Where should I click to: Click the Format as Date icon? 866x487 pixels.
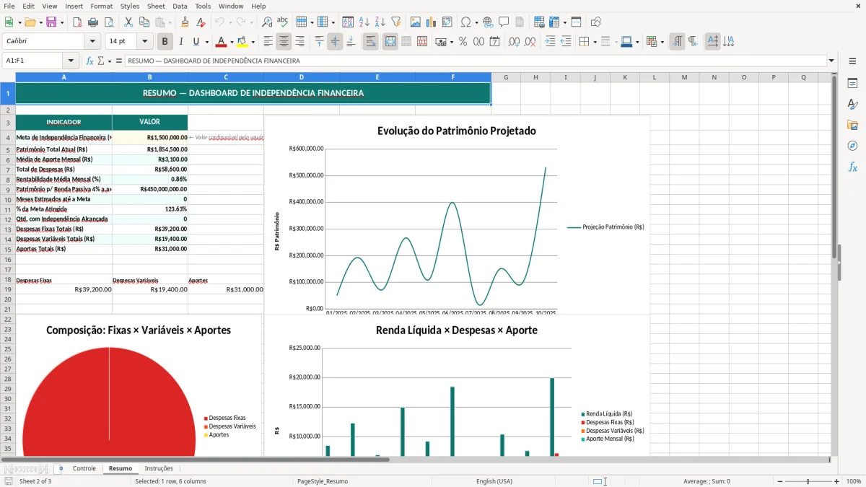494,42
